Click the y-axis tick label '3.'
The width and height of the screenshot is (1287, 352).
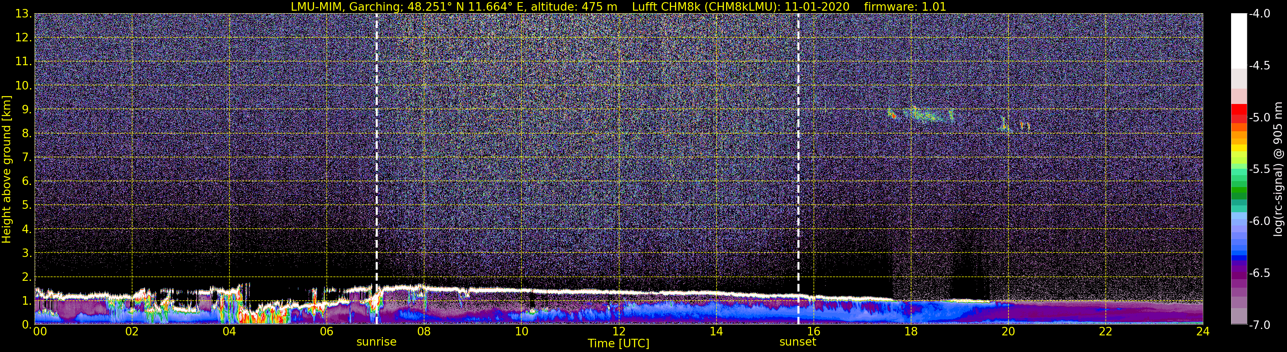pos(27,253)
